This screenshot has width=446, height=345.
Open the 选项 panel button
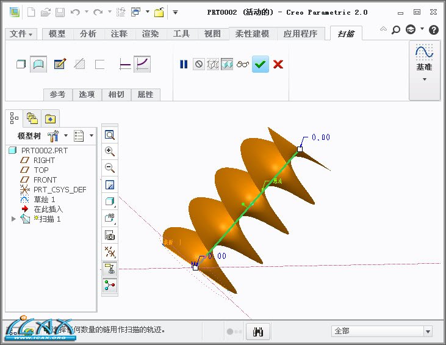(x=87, y=95)
